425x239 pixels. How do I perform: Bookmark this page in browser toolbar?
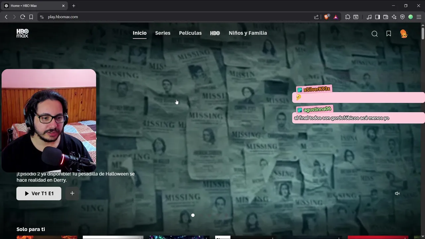click(x=31, y=17)
